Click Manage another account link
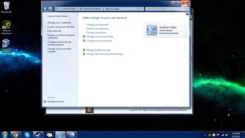Image resolution: width=245 pixels, height=138 pixels. pos(98,50)
